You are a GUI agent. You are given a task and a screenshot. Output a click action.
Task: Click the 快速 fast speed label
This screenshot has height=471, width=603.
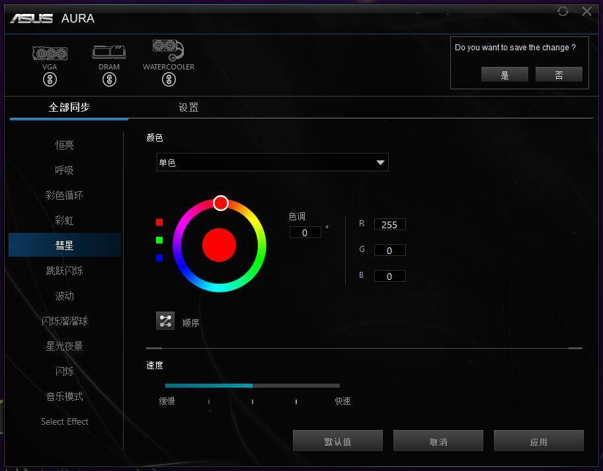pyautogui.click(x=342, y=401)
